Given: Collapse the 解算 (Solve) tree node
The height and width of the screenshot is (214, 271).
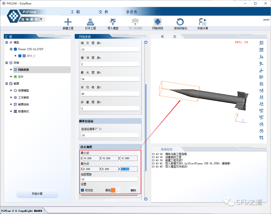Looking at the screenshot, I should 7,83.
